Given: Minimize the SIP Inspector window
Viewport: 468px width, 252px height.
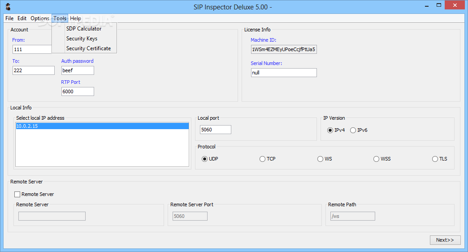Looking at the screenshot, I should pyautogui.click(x=427, y=5).
